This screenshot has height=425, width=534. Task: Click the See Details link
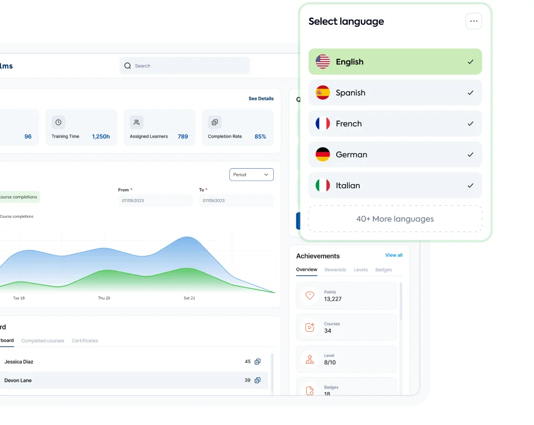pyautogui.click(x=261, y=99)
